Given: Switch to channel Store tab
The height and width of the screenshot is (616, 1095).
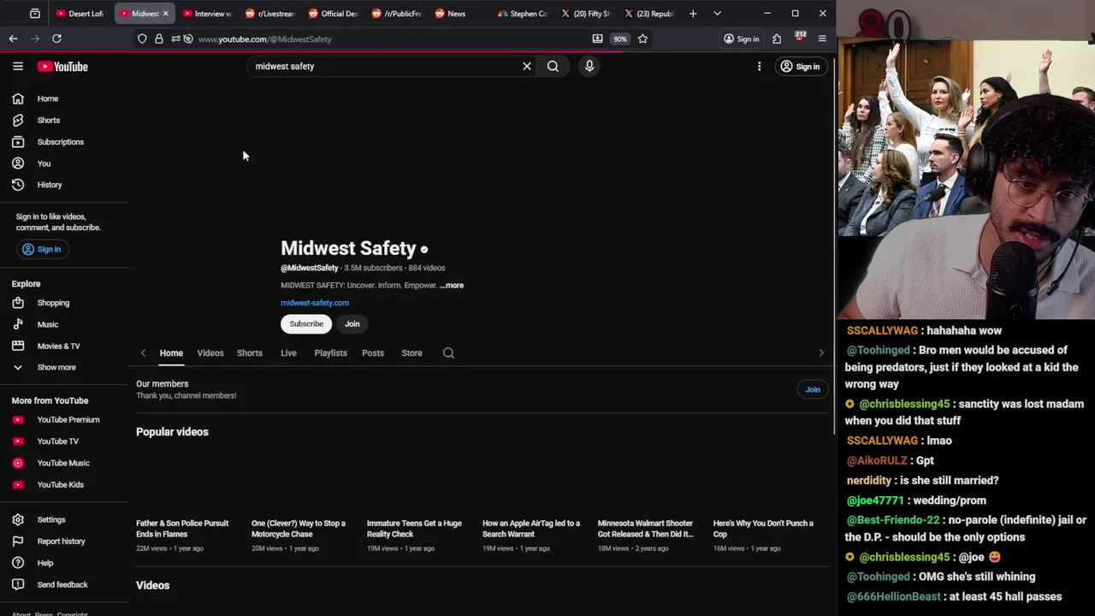Looking at the screenshot, I should tap(411, 352).
